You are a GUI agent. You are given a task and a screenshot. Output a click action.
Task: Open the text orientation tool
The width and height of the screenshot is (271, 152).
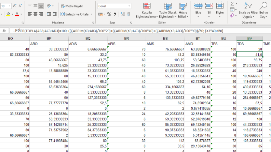pyautogui.click(x=49, y=6)
